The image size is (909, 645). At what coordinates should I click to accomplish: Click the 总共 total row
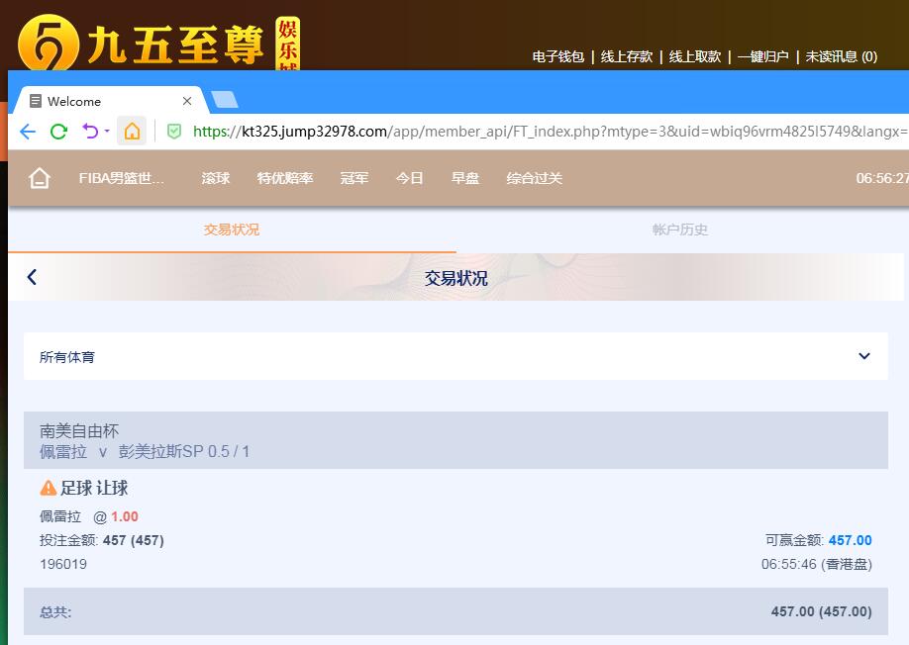(455, 611)
